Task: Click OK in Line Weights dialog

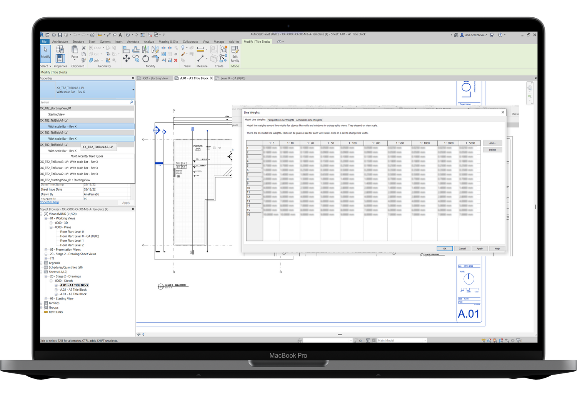Action: tap(444, 249)
